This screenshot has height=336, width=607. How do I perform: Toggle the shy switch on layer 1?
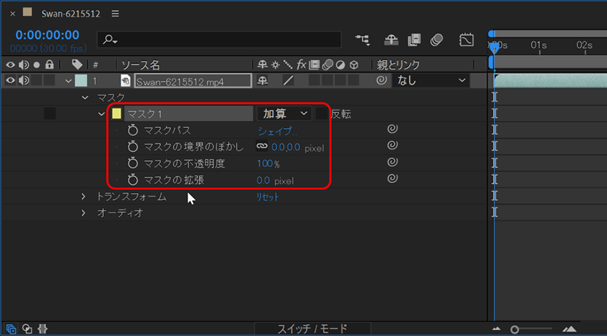point(262,80)
